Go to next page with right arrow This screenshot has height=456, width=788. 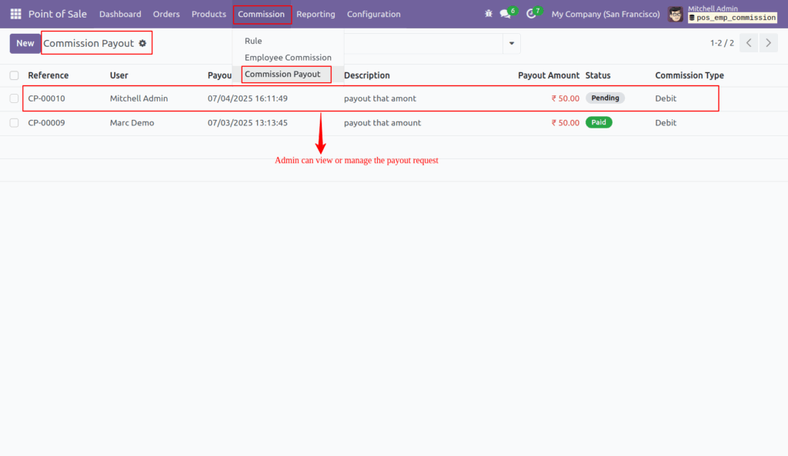tap(768, 43)
